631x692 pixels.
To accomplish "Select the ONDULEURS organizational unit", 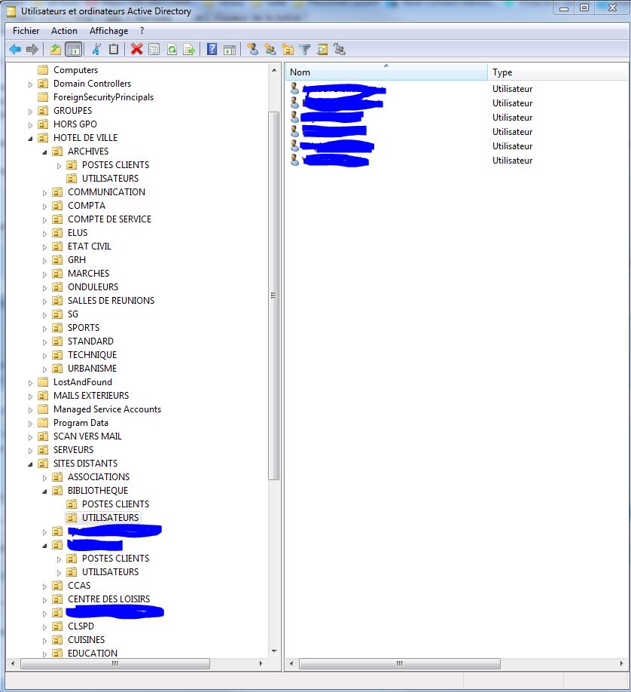I will tap(93, 287).
